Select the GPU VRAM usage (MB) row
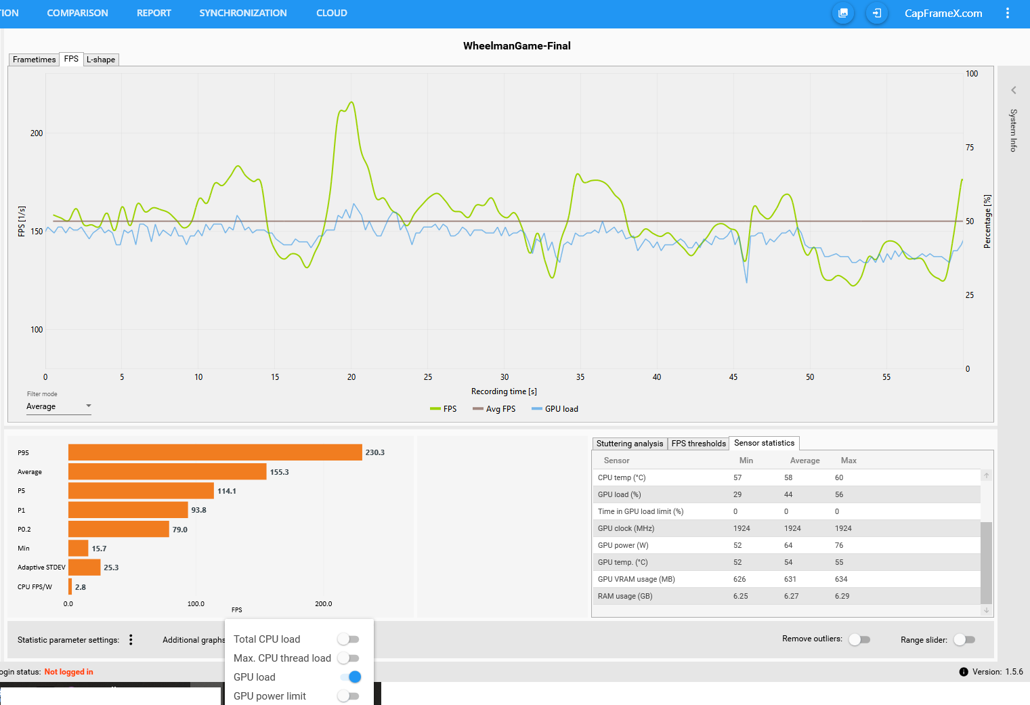 pyautogui.click(x=786, y=579)
